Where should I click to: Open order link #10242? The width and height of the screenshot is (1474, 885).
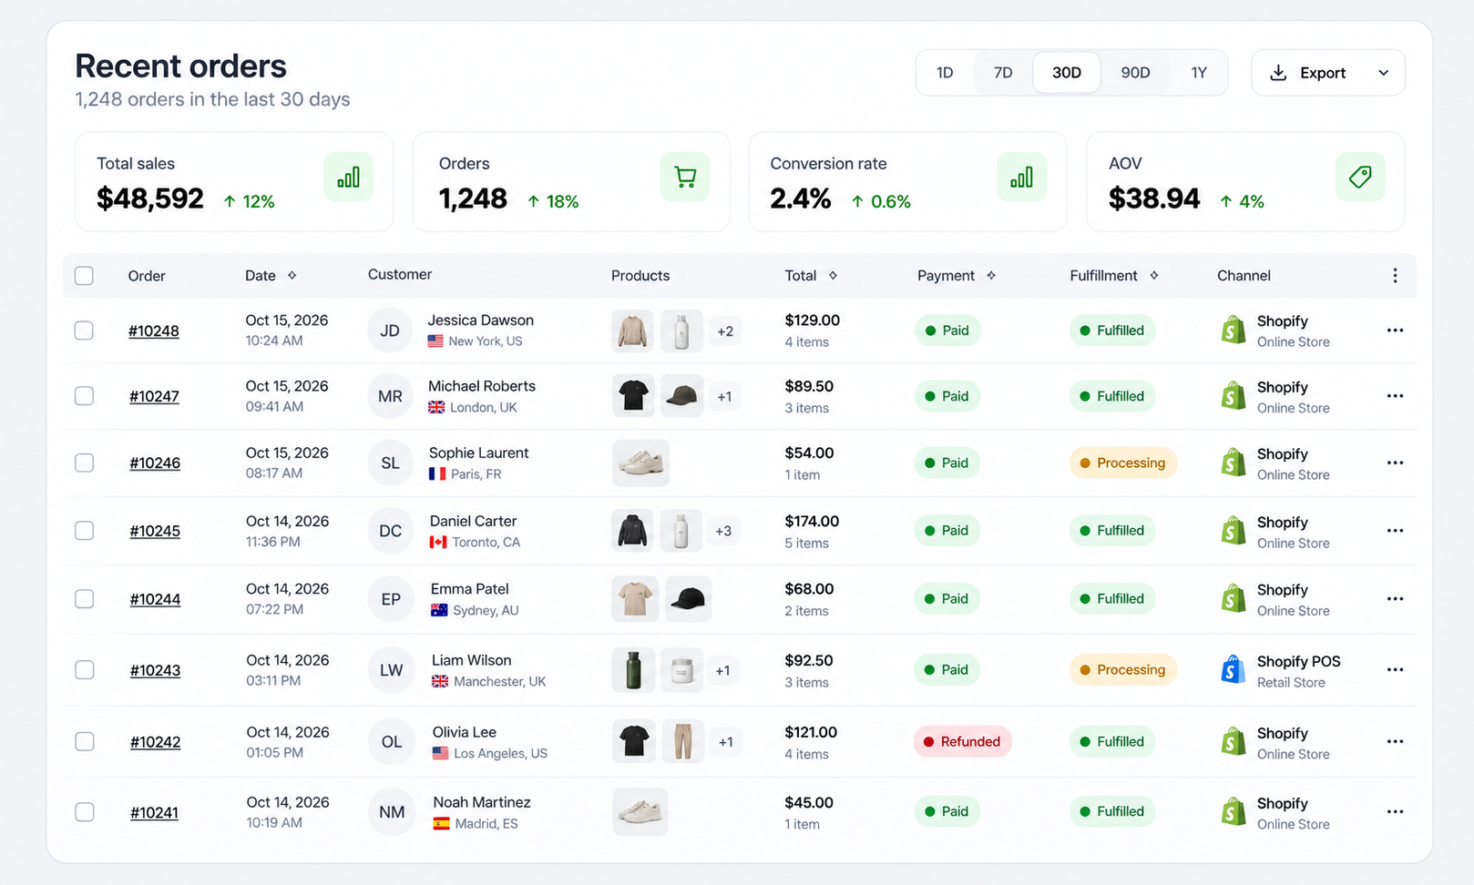click(155, 743)
